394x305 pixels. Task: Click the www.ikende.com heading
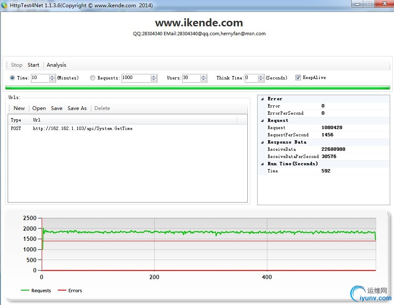[x=199, y=23]
